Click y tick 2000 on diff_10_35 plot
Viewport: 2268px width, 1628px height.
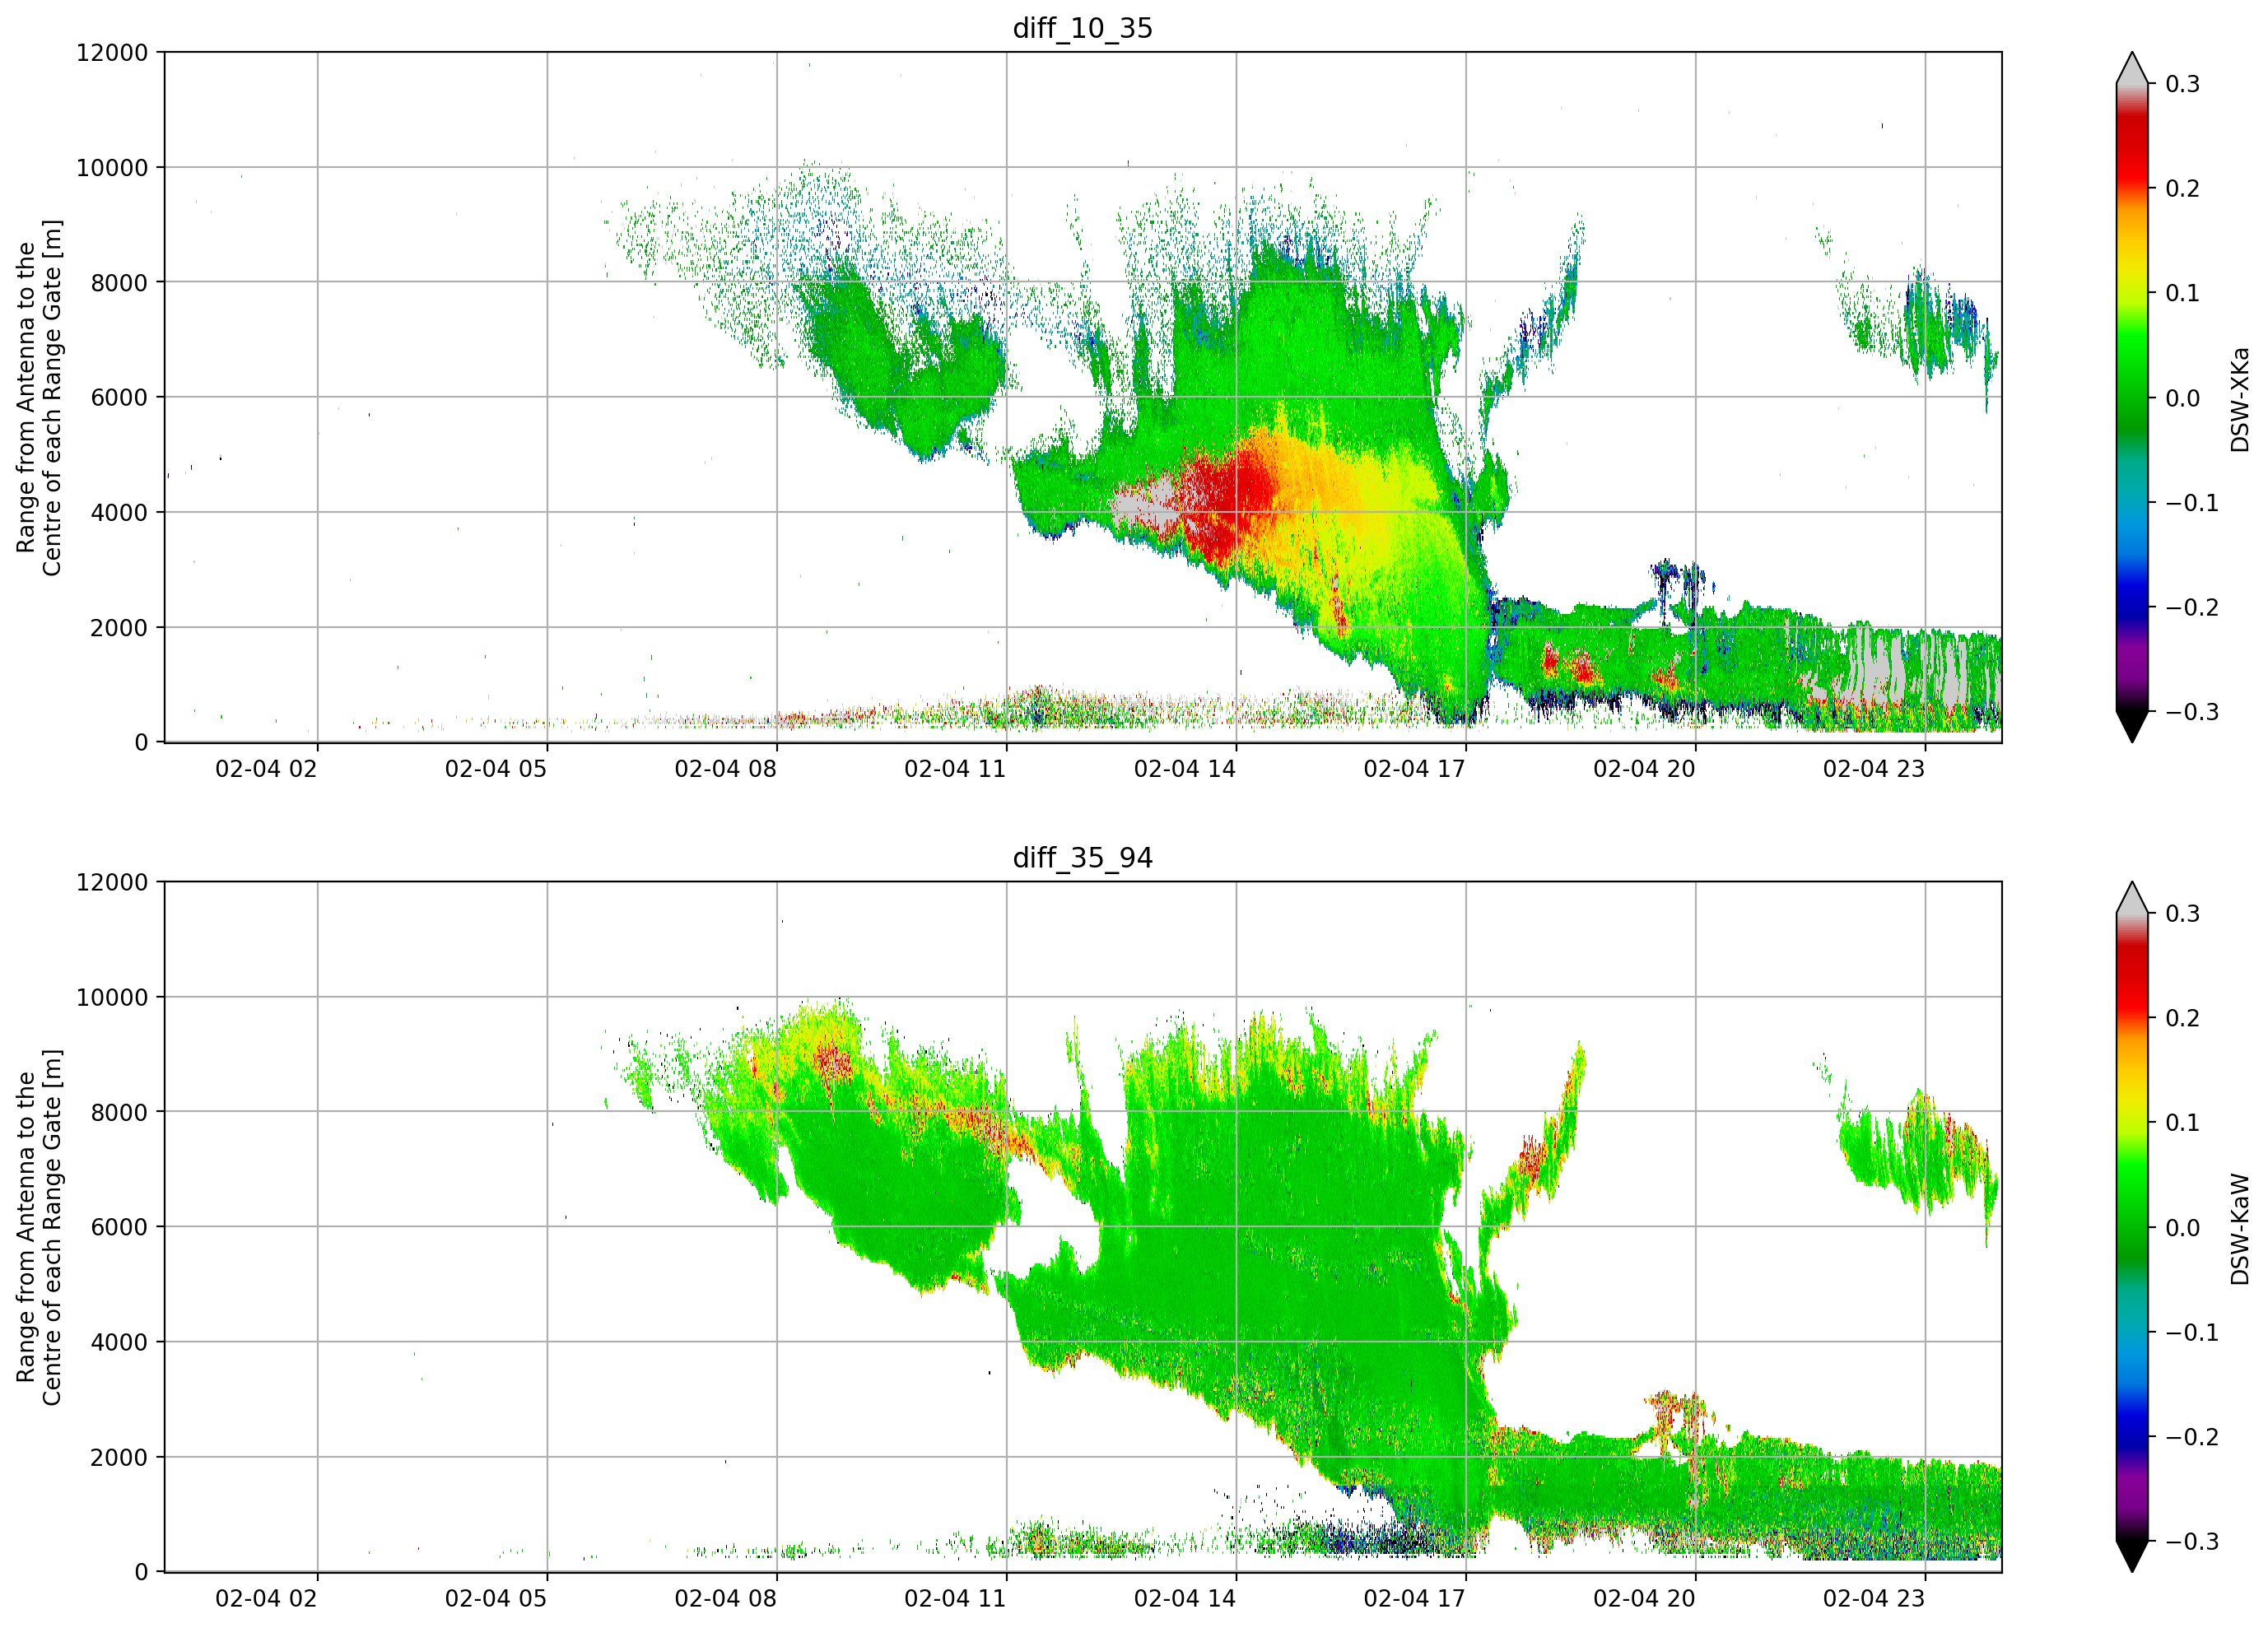pos(119,627)
